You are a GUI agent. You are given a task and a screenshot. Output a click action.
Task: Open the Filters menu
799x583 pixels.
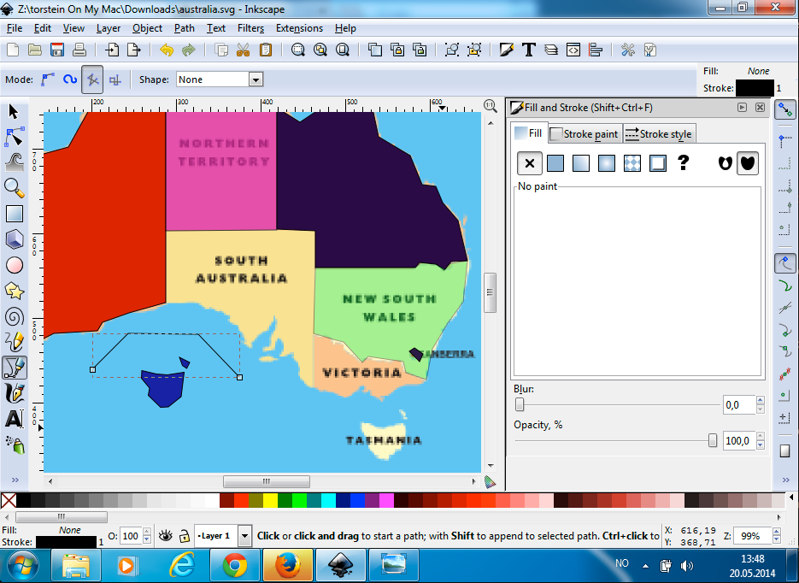(252, 28)
